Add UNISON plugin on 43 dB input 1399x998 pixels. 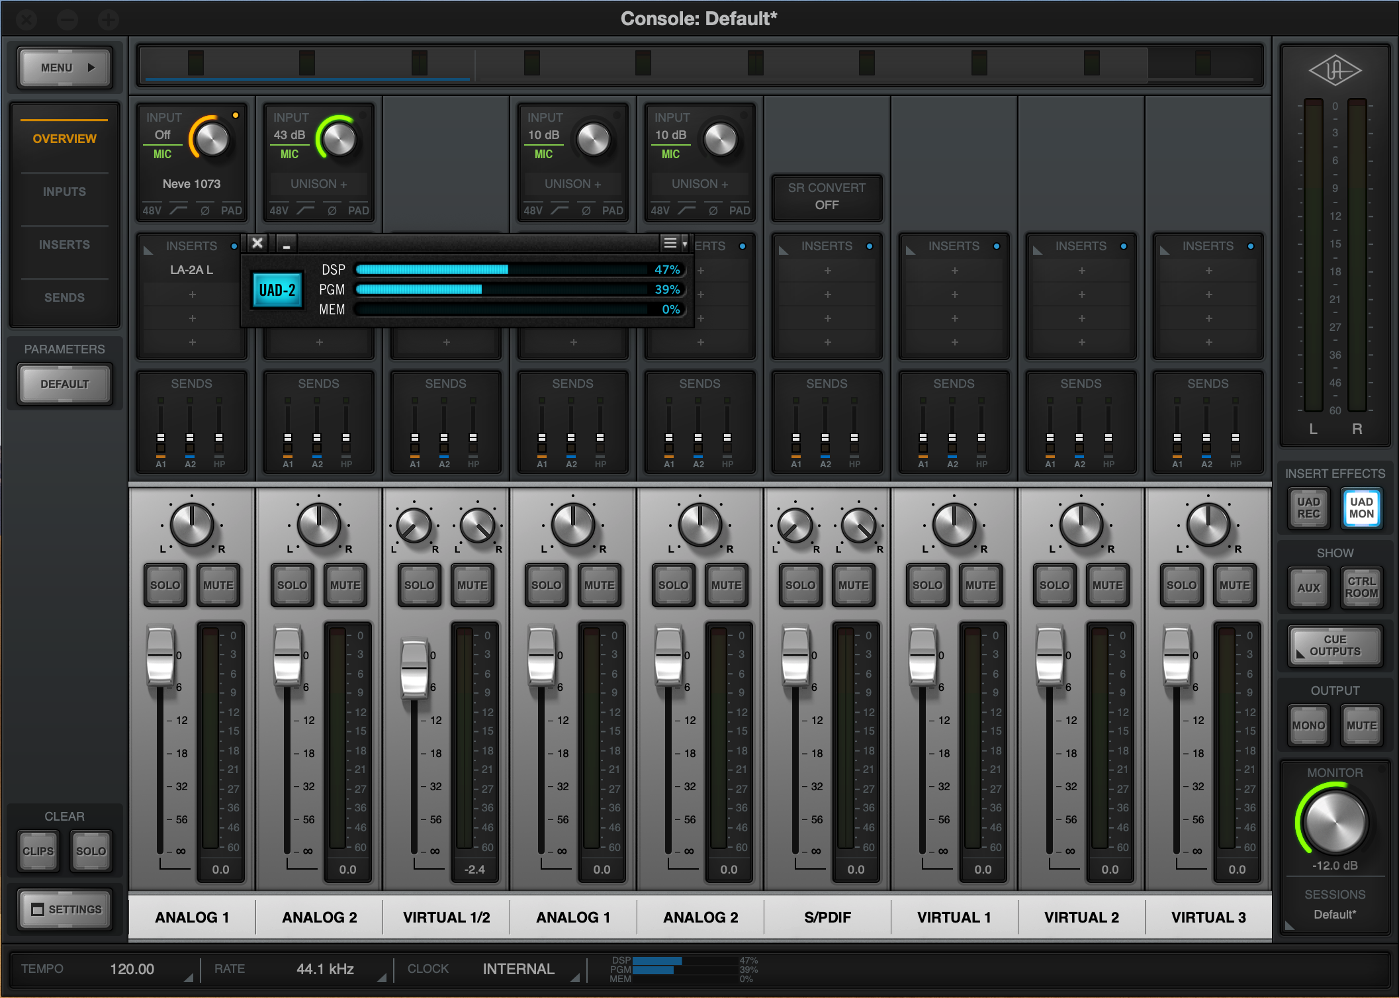[318, 184]
